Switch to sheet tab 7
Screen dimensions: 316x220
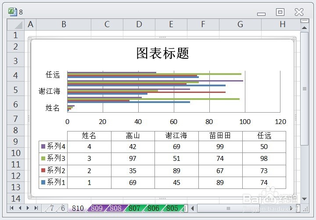[52, 208]
